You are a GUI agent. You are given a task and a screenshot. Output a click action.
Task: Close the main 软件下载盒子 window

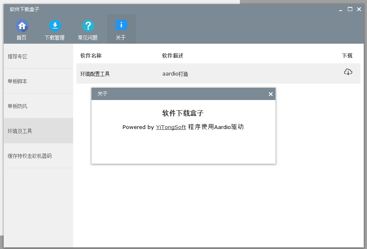click(359, 9)
